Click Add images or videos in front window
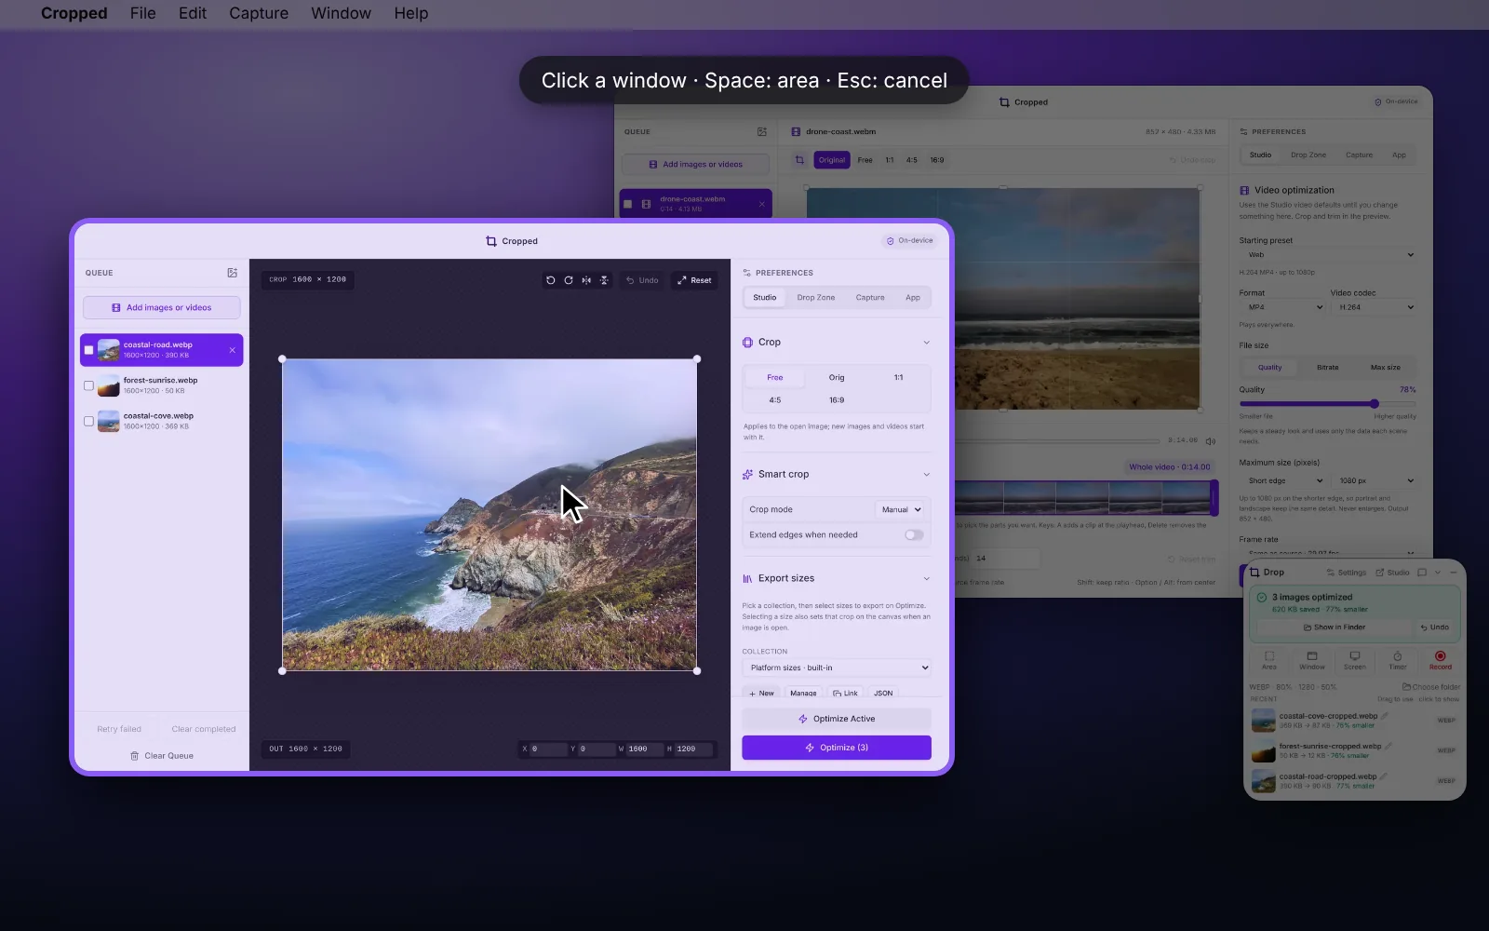 coord(162,307)
